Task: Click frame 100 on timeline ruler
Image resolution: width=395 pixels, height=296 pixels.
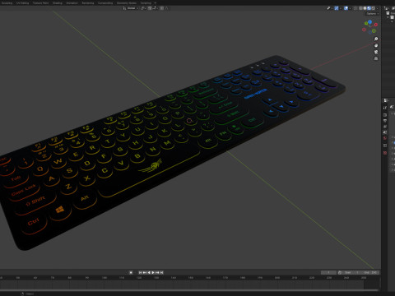Action: pos(105,278)
